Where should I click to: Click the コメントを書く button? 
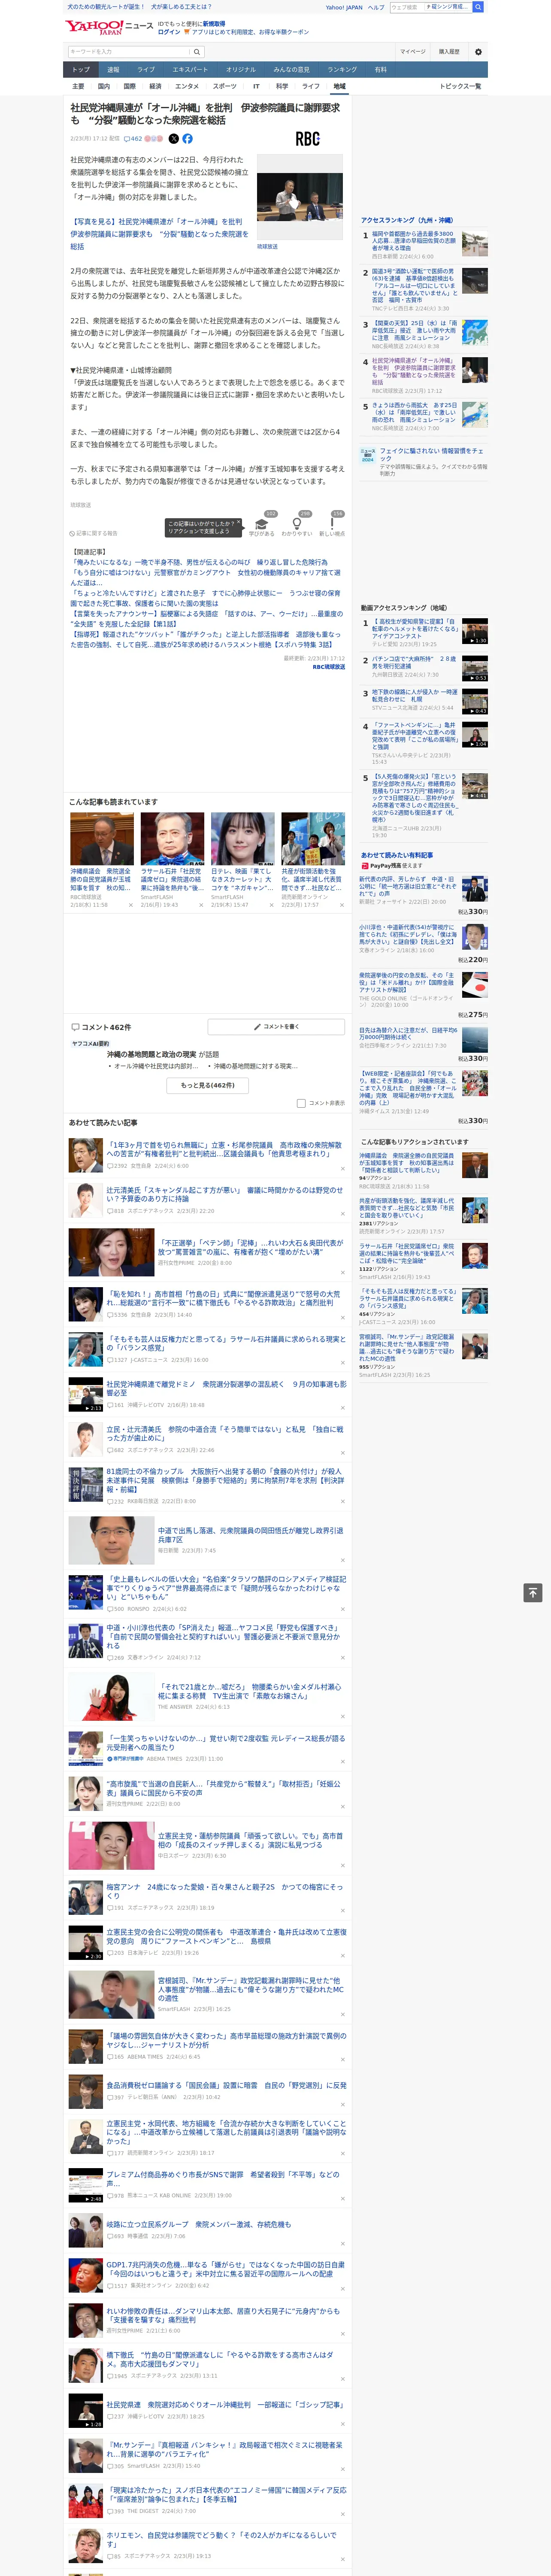tap(276, 1027)
